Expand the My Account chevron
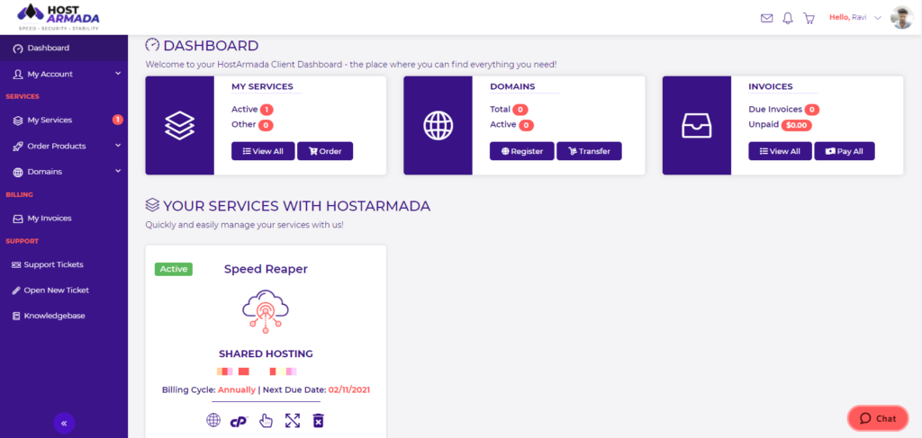This screenshot has height=438, width=922. coord(118,74)
